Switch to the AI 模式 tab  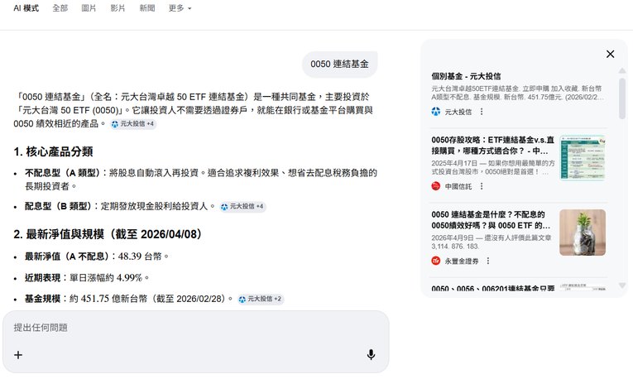26,8
